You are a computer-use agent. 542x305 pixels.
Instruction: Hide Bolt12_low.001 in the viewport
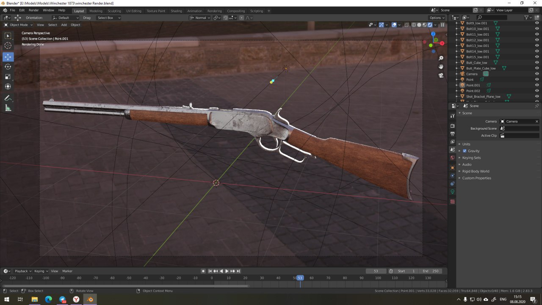coord(537,40)
